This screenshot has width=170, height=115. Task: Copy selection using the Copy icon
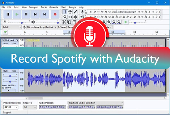tap(69, 22)
